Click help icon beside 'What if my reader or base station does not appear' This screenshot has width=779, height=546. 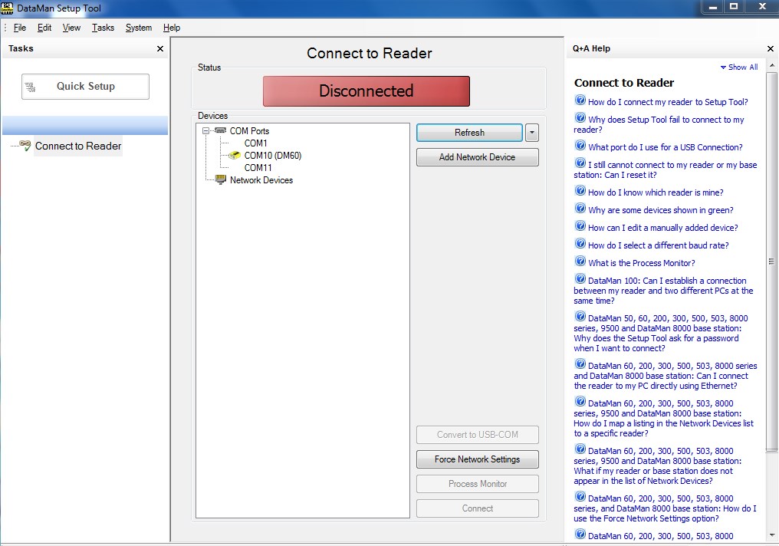click(580, 449)
